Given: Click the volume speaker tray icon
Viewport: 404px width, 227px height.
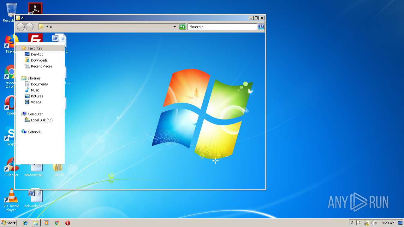Looking at the screenshot, I should [374, 223].
